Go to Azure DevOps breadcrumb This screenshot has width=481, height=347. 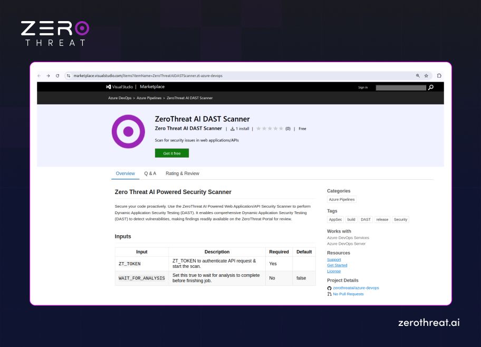click(120, 98)
